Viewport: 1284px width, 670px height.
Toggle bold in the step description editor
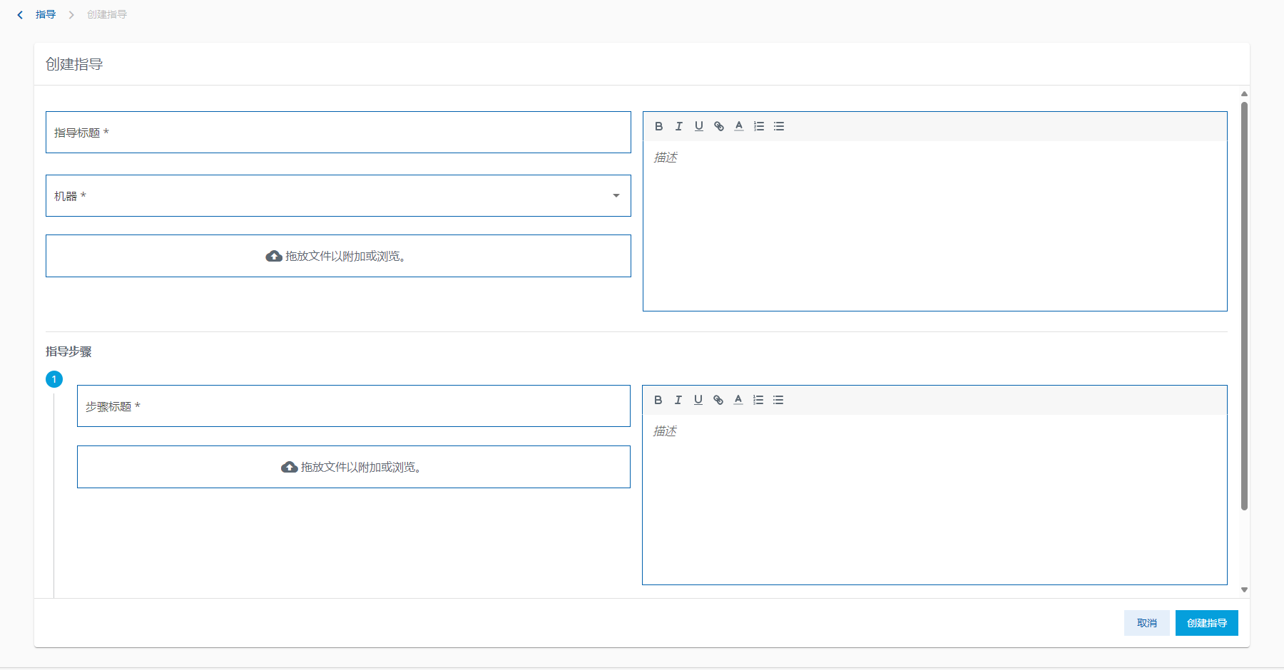pyautogui.click(x=658, y=400)
